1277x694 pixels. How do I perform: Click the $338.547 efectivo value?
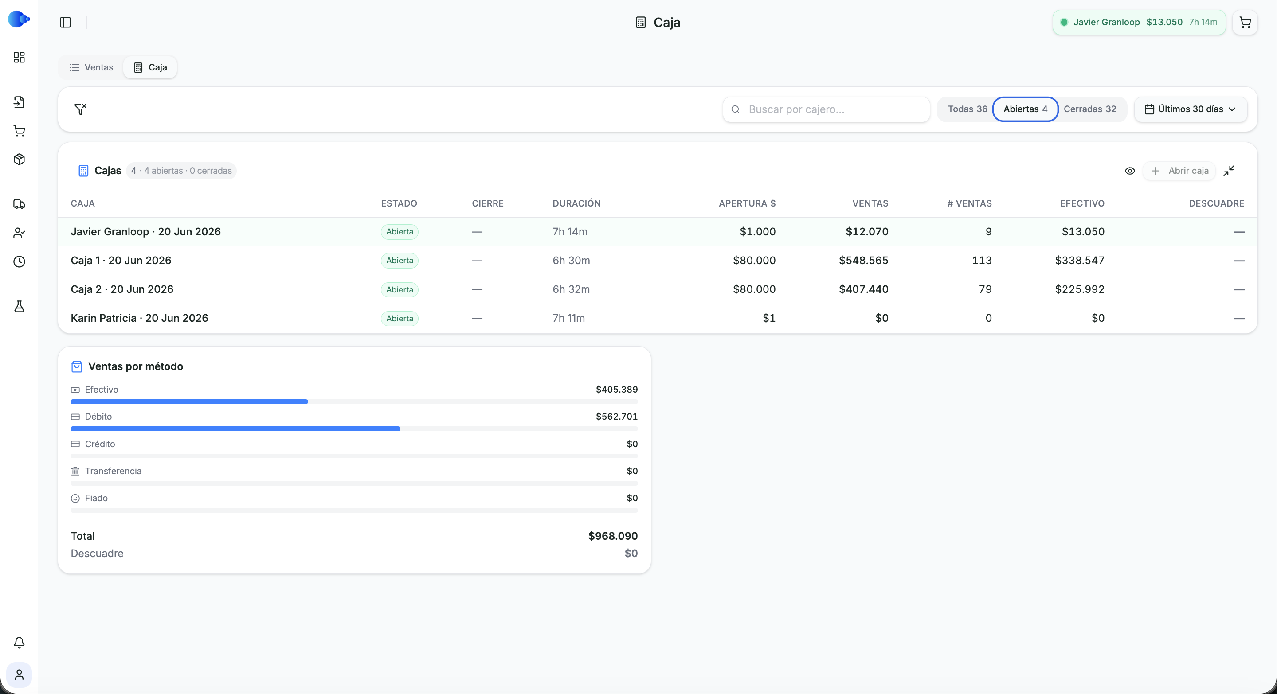tap(1079, 261)
